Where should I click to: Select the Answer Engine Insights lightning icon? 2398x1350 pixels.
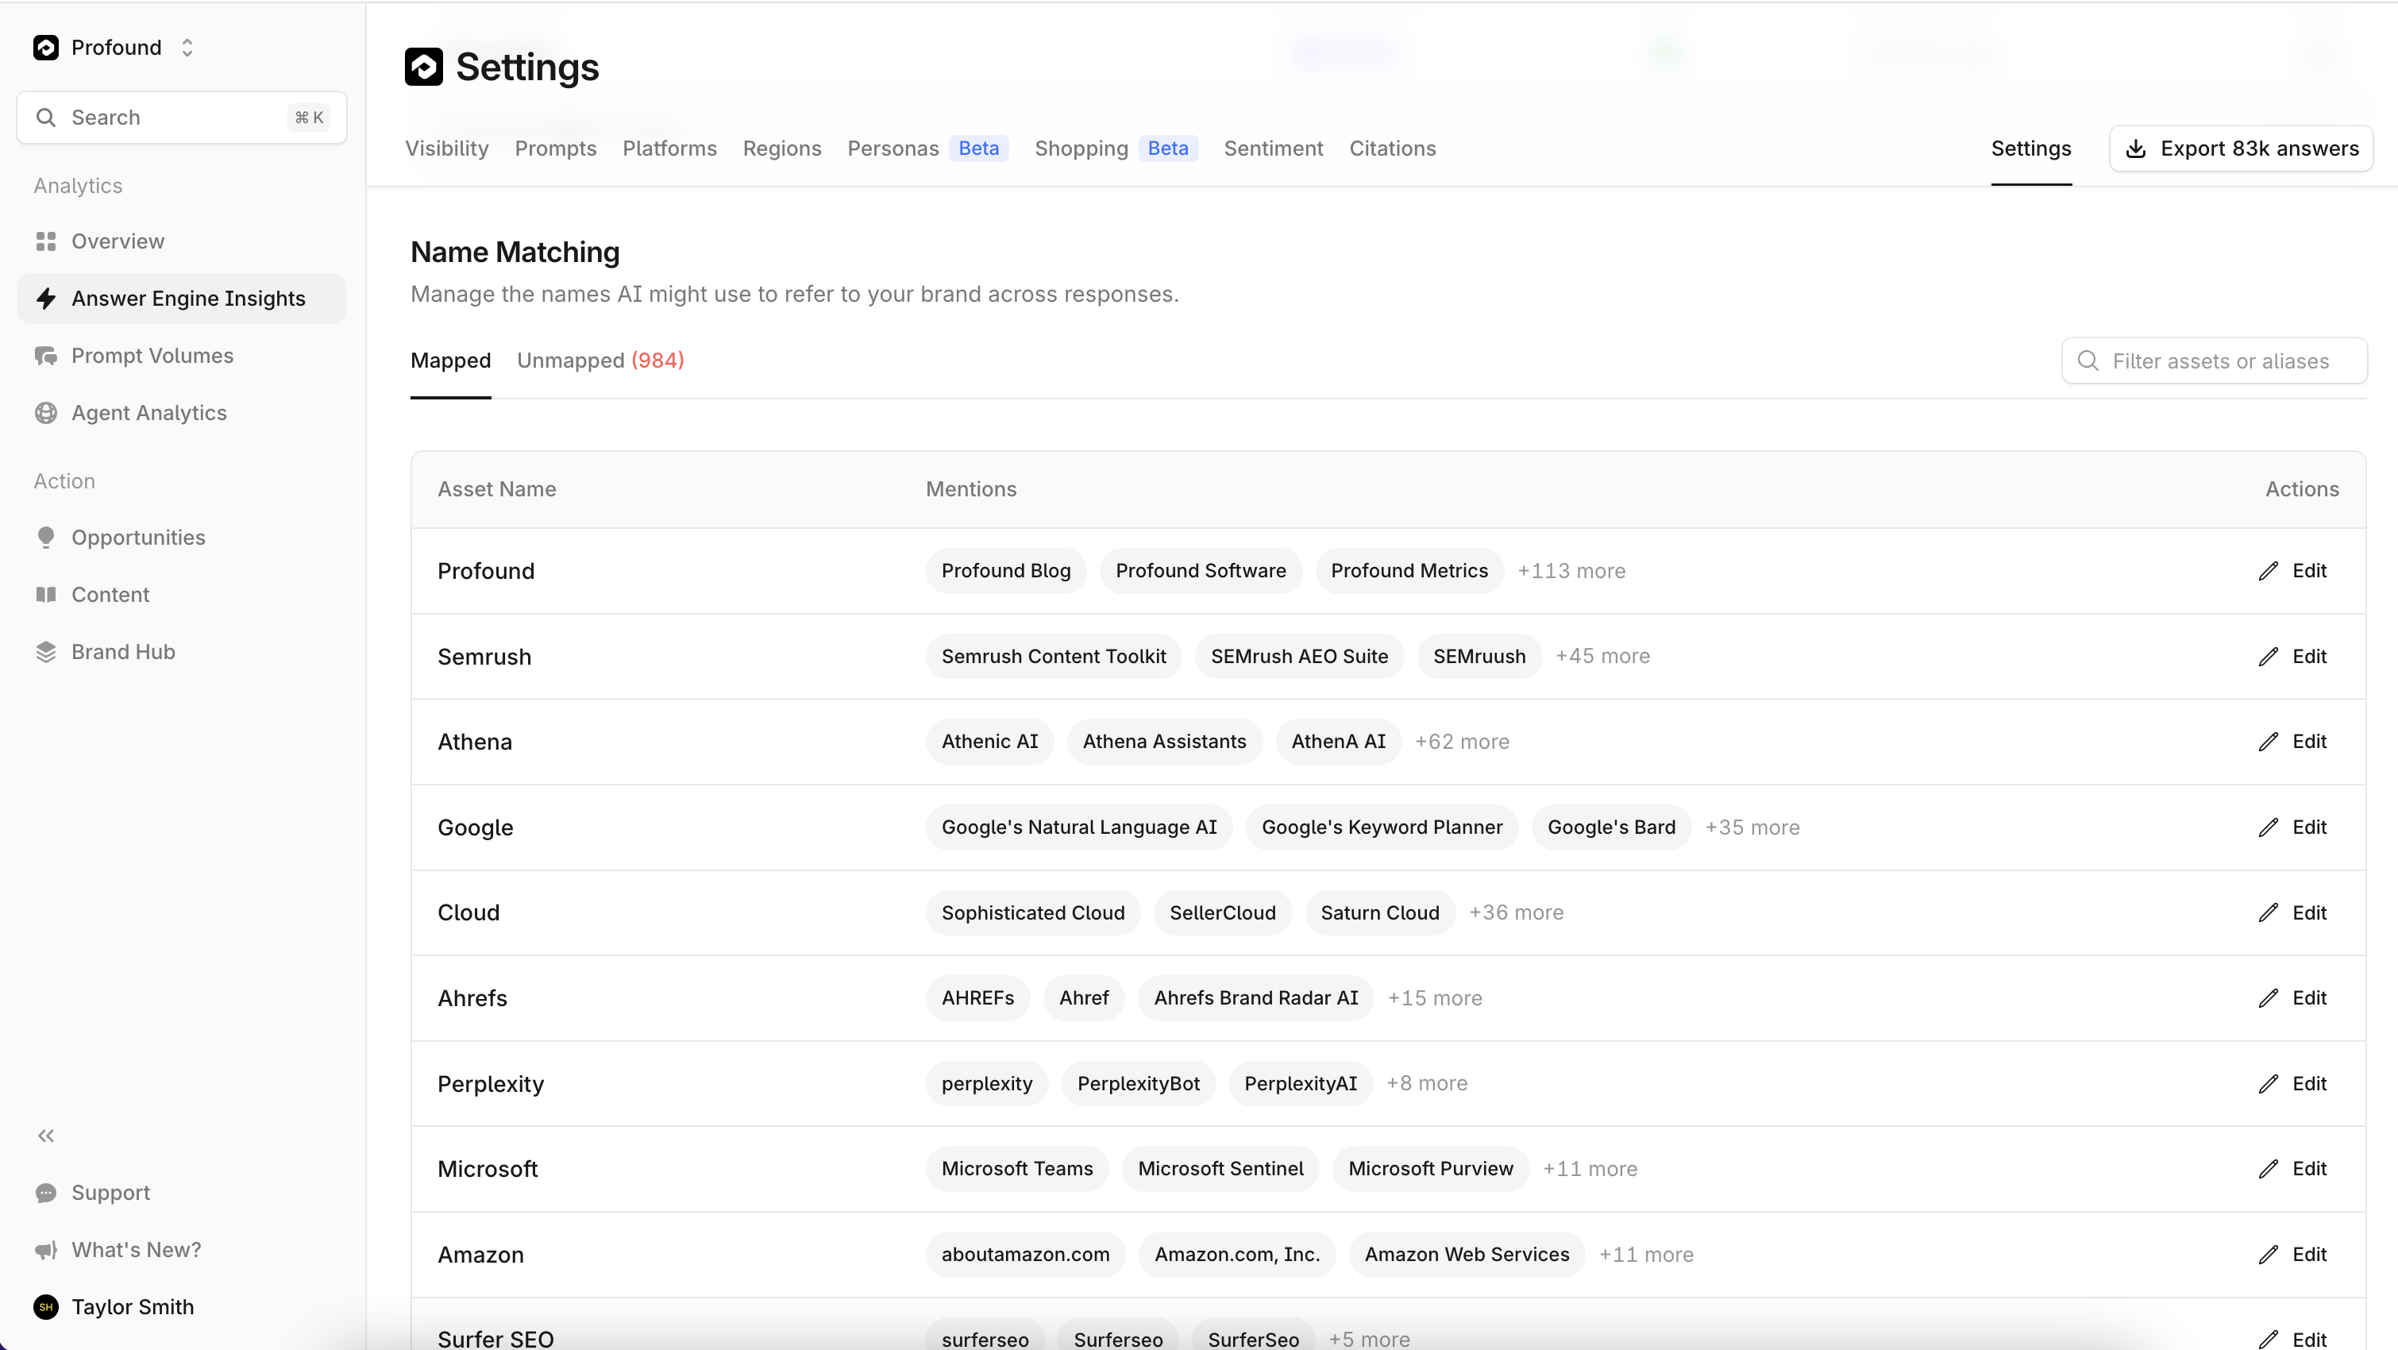point(47,298)
